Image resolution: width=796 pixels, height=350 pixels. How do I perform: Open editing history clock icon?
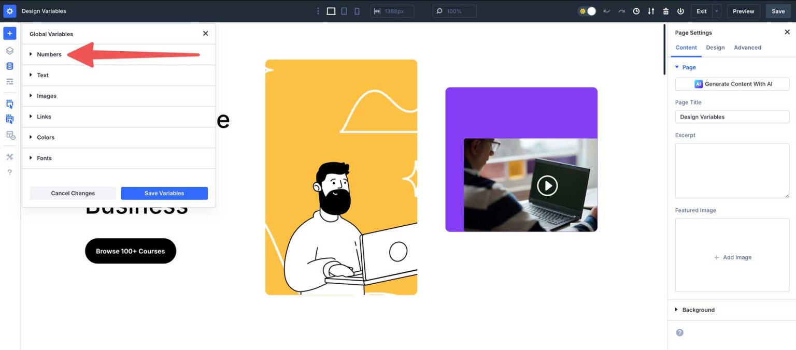[x=636, y=11]
